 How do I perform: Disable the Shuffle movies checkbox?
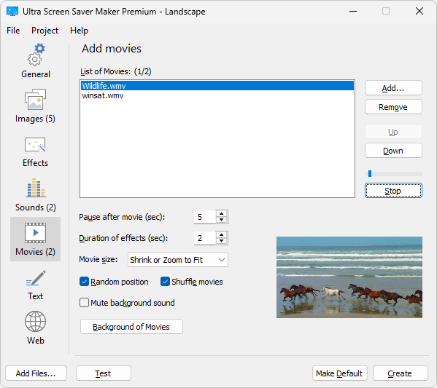pyautogui.click(x=165, y=282)
